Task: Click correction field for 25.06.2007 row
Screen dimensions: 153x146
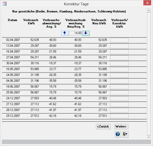Action: [119, 93]
